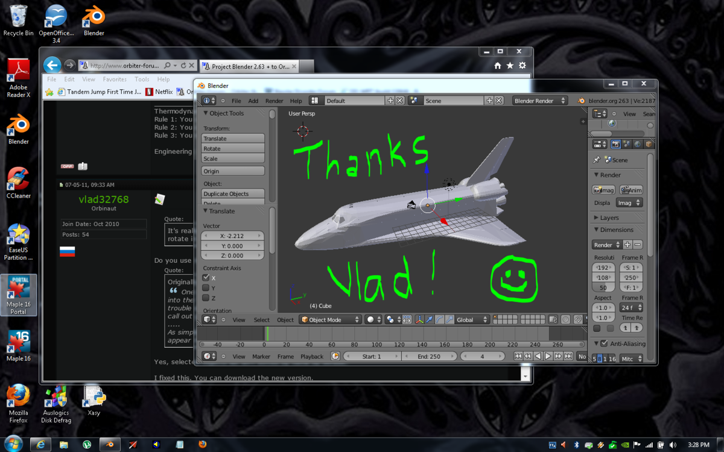Toggle the Anti-Aliasing checkbox
This screenshot has width=724, height=452.
click(603, 344)
